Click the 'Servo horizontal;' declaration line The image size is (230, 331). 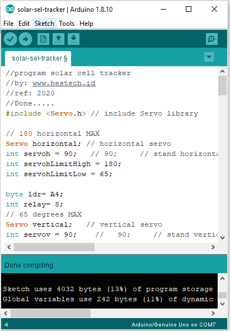pos(88,144)
